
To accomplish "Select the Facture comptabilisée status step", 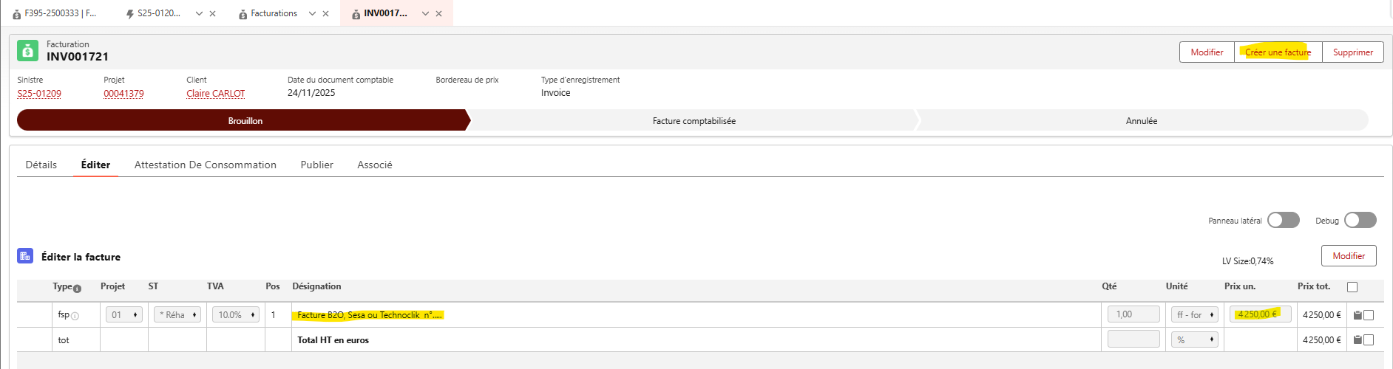I will coord(694,120).
